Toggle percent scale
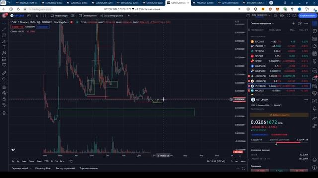This screenshot has height=178, width=318. [232, 161]
